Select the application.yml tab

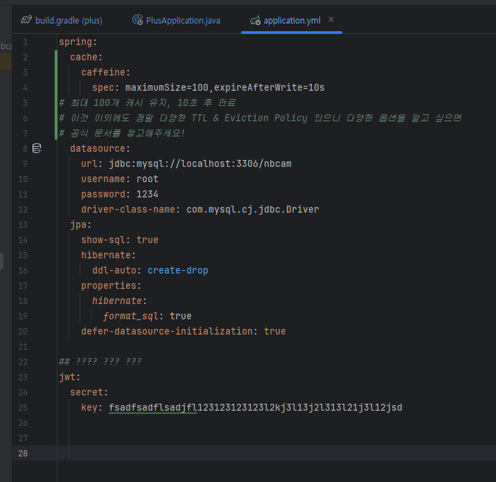tap(292, 21)
